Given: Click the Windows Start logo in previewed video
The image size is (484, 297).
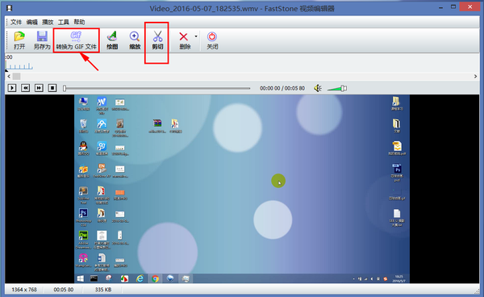Looking at the screenshot, I should 80,278.
